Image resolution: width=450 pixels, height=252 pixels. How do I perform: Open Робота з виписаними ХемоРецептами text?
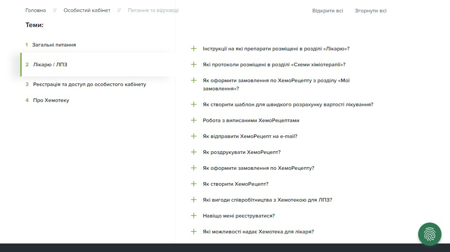click(x=251, y=121)
